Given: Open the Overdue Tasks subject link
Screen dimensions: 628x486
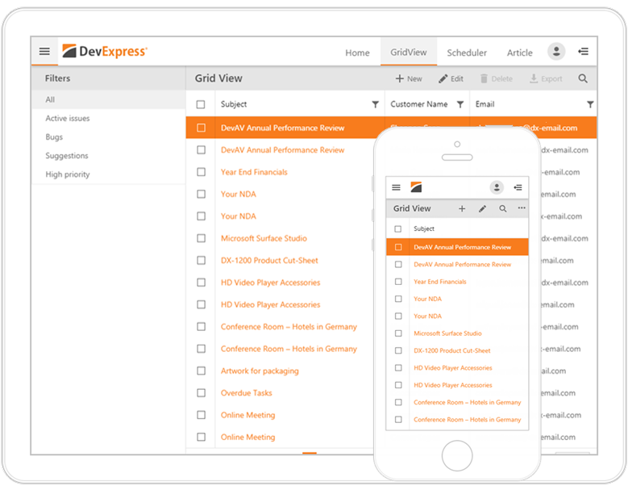Looking at the screenshot, I should click(247, 393).
